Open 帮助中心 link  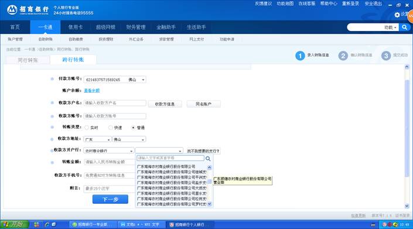click(329, 4)
